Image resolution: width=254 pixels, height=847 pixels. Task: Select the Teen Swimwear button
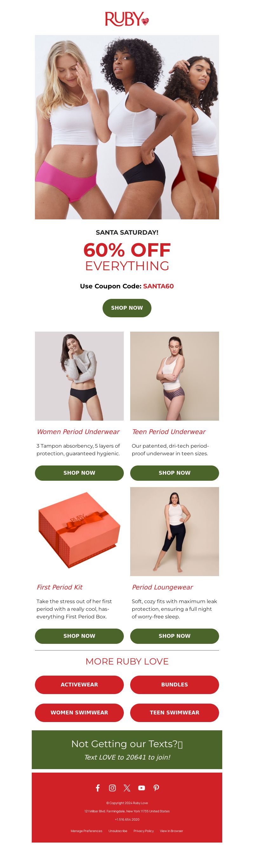pos(175,713)
